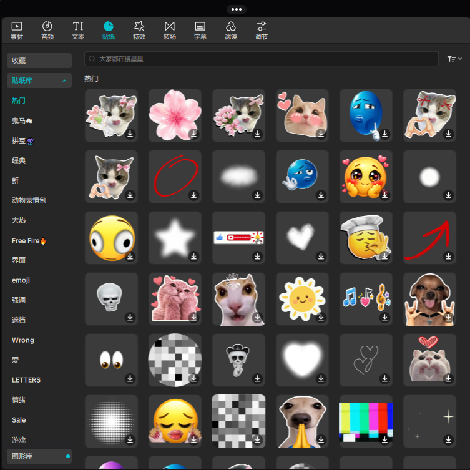Viewport: 470px width, 470px height.
Task: Select the 情绪 category
Action: click(x=19, y=400)
